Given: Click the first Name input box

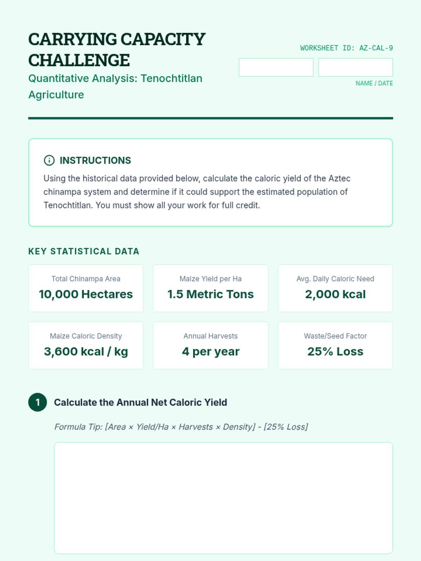Looking at the screenshot, I should (x=276, y=67).
